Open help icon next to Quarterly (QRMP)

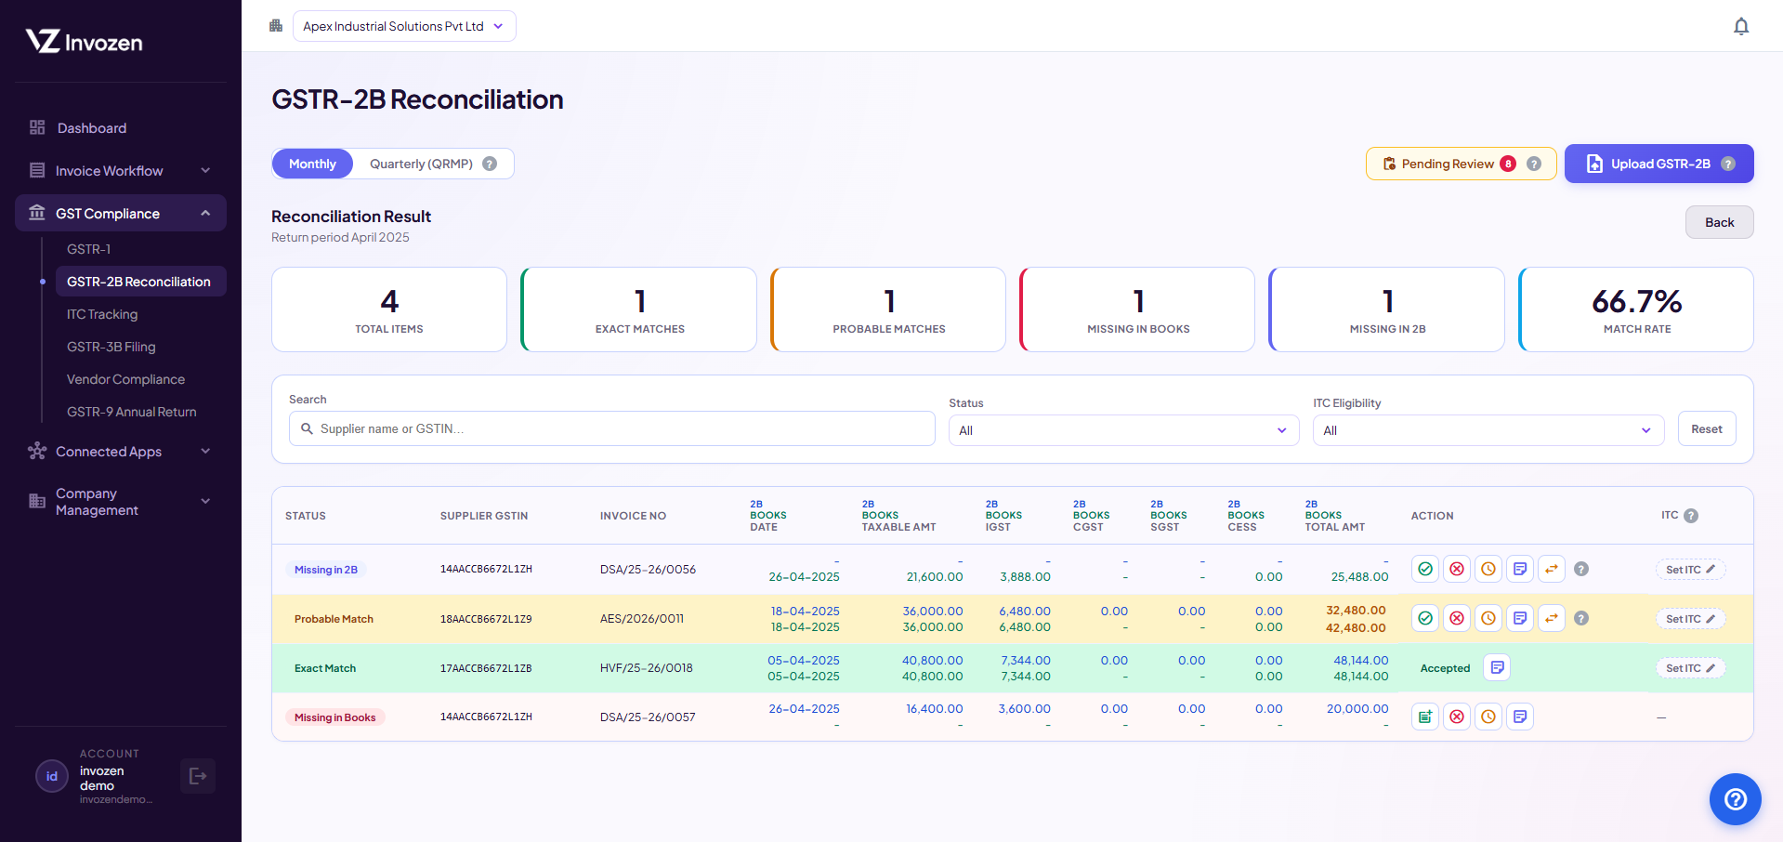(x=490, y=164)
